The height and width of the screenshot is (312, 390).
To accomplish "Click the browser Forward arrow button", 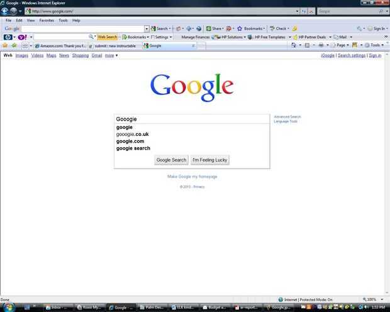I will tap(13, 11).
